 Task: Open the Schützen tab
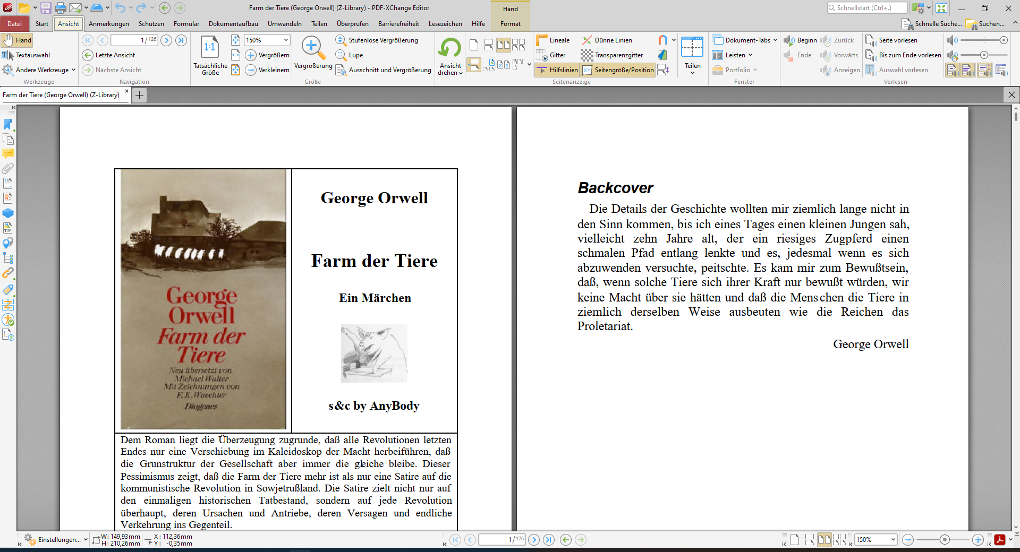(151, 24)
